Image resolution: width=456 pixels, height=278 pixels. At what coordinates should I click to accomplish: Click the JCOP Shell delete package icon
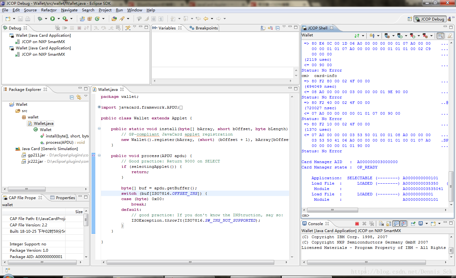(x=425, y=36)
